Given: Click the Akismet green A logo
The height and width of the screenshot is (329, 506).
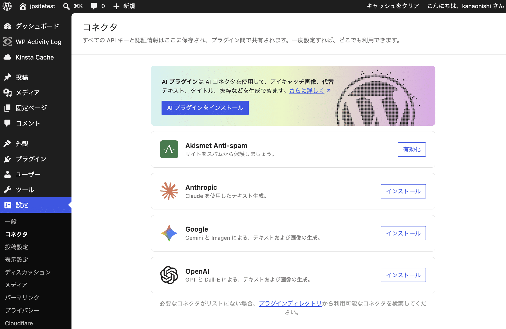Looking at the screenshot, I should pyautogui.click(x=169, y=149).
